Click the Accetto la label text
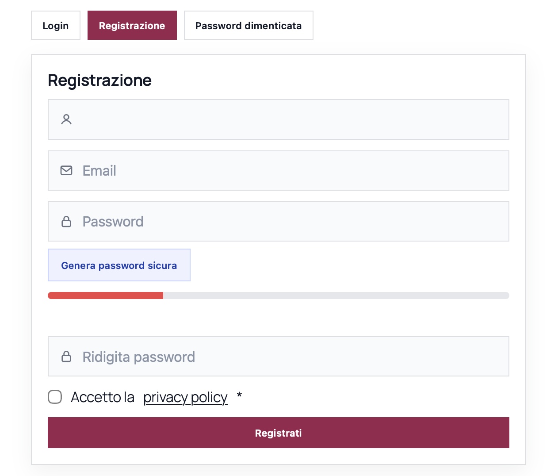 [103, 397]
